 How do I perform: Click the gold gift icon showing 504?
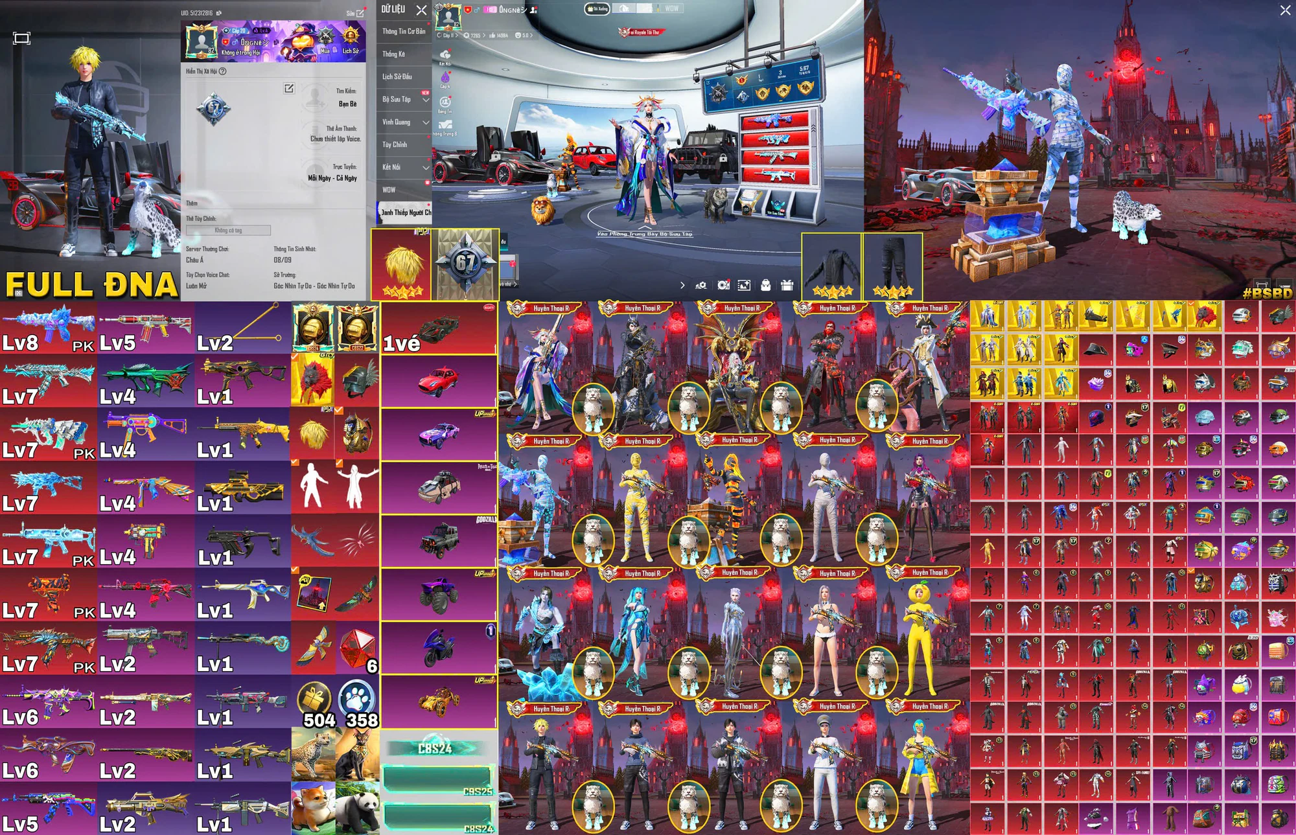(314, 700)
